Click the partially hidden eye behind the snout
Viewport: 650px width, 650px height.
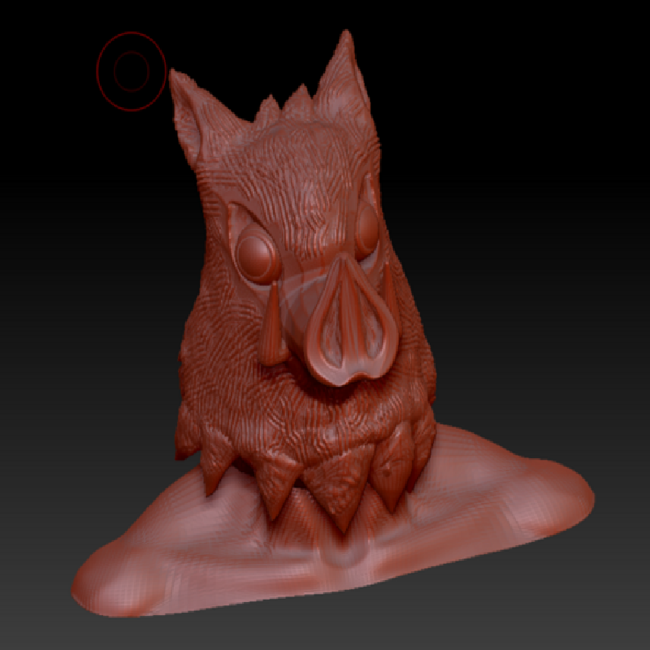[366, 232]
